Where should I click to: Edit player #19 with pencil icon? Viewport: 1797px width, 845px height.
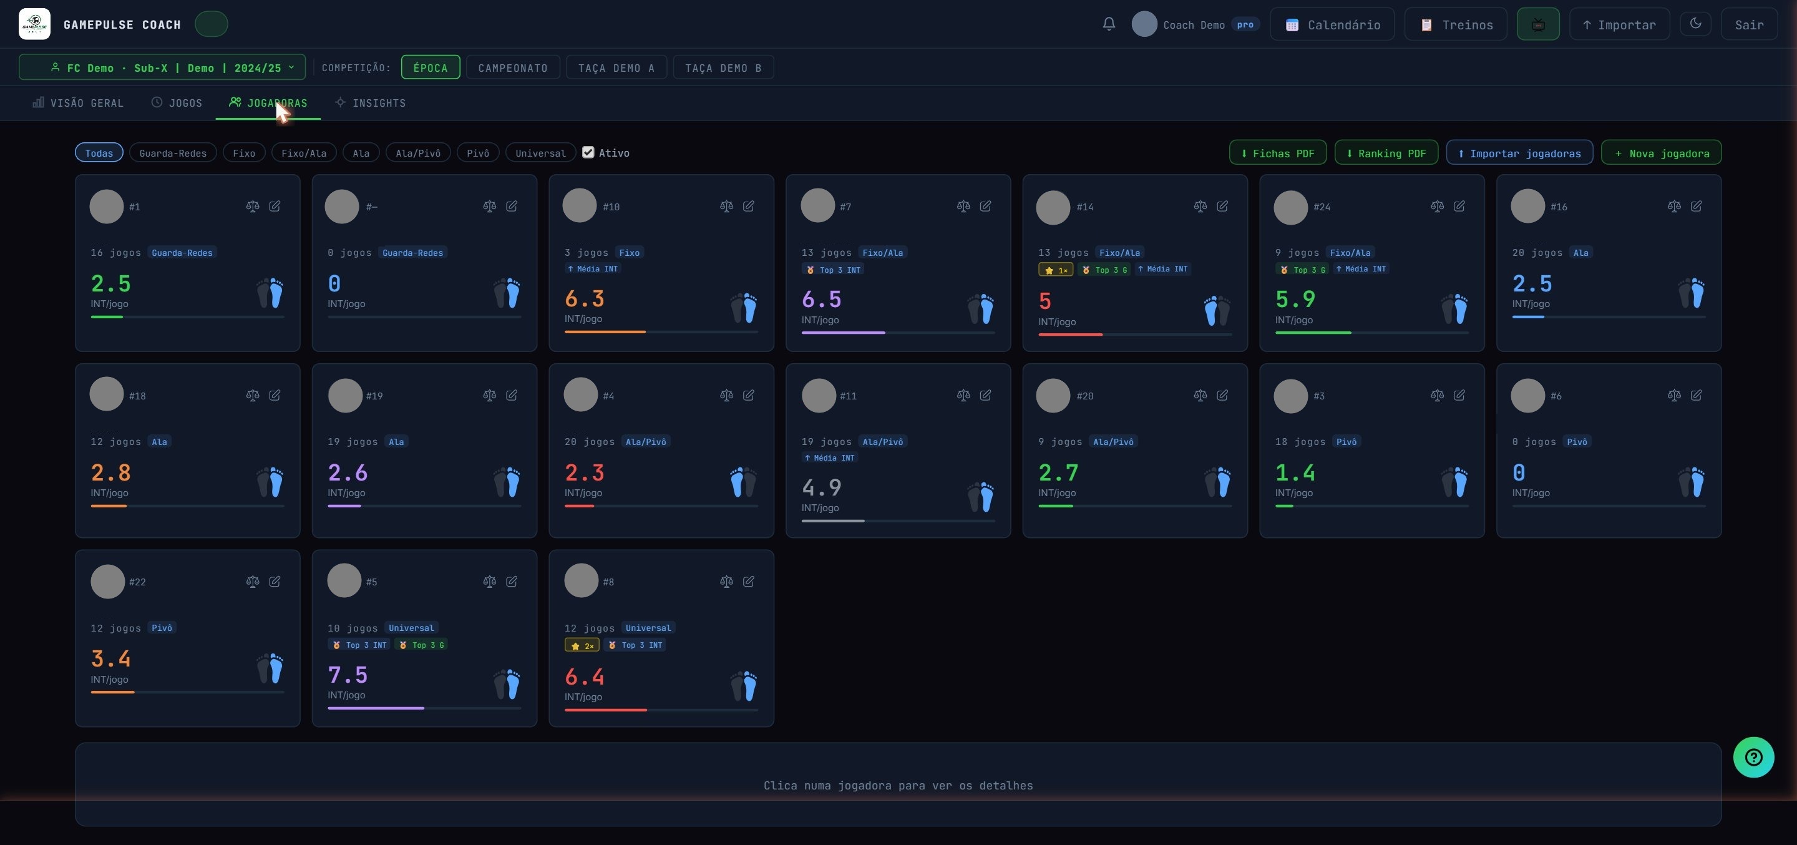(512, 395)
